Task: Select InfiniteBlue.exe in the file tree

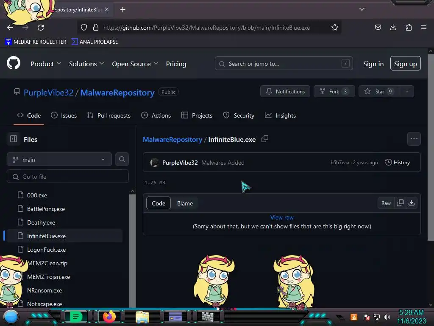Action: (64, 236)
